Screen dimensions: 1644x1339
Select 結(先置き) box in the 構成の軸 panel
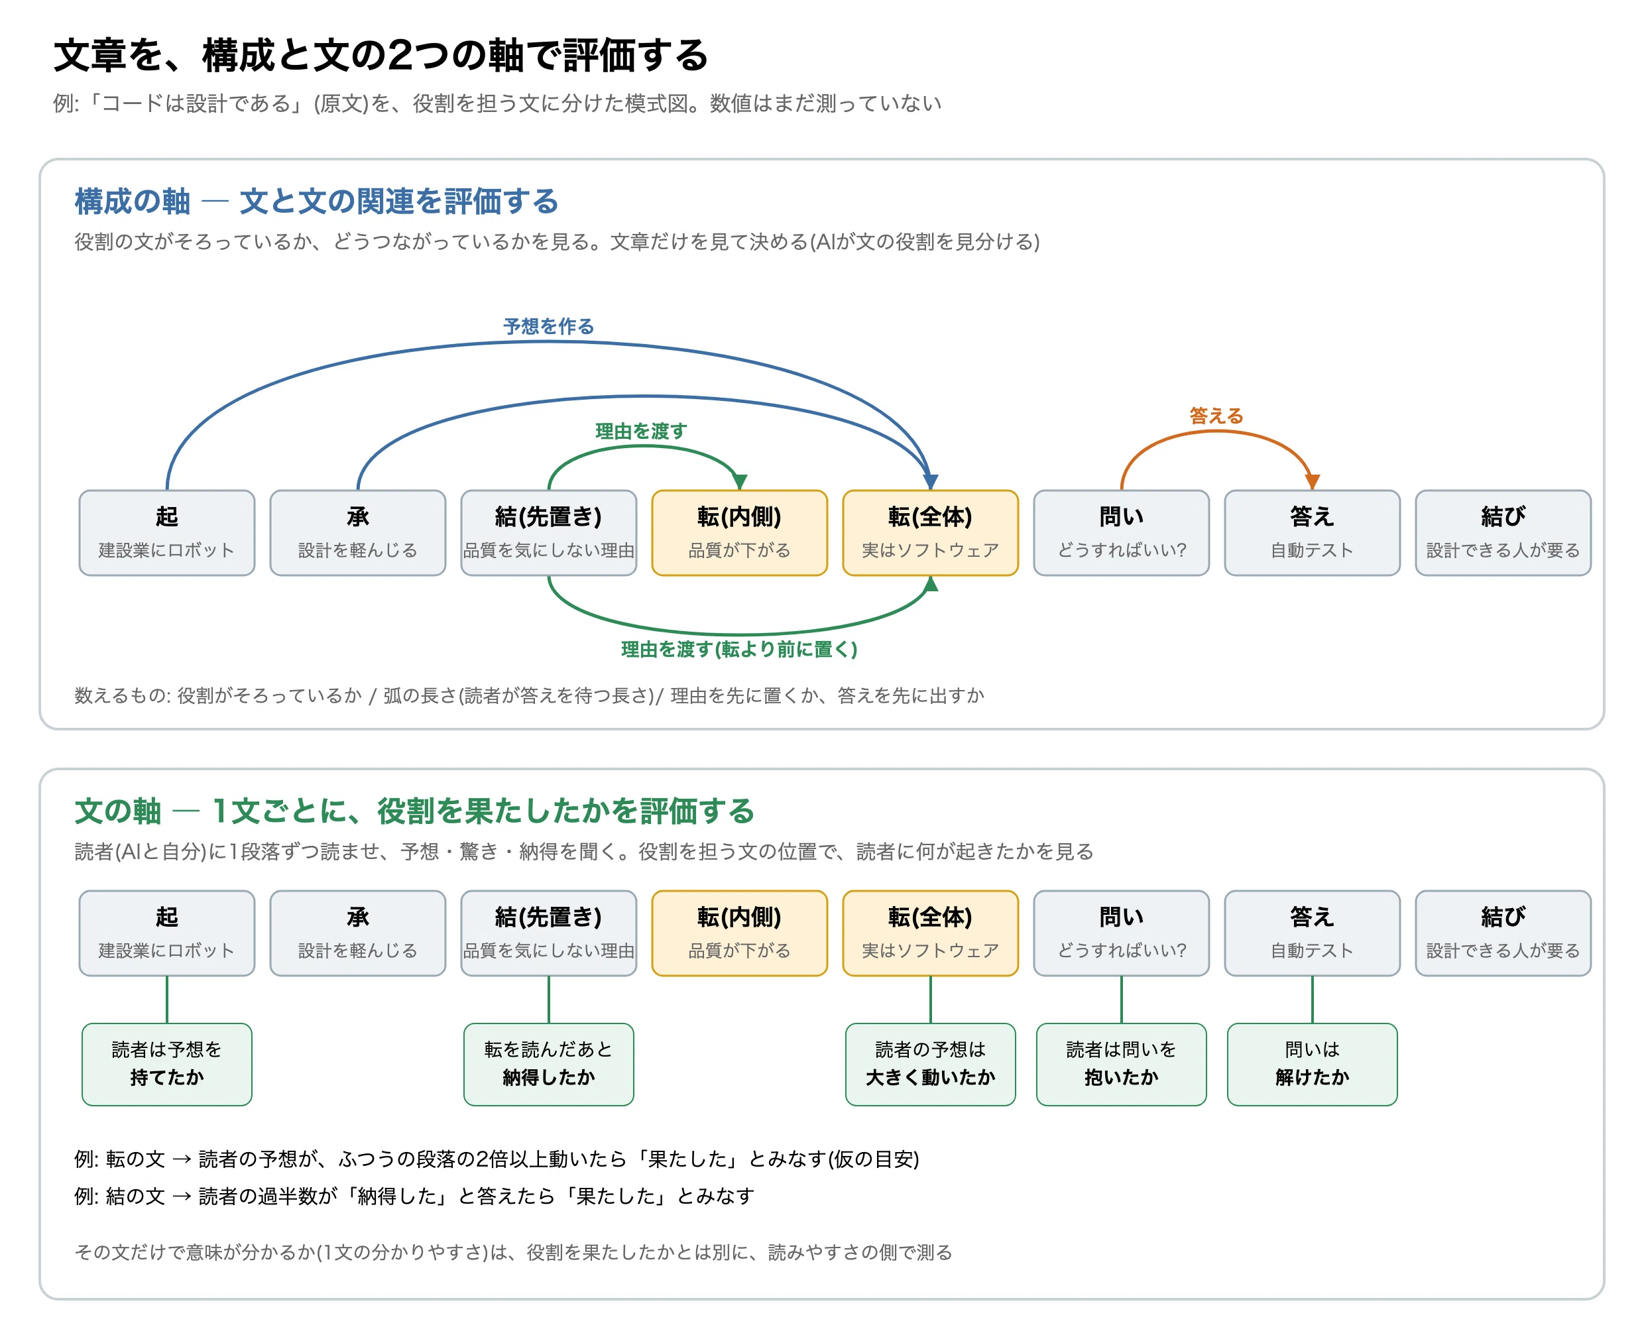pyautogui.click(x=548, y=532)
